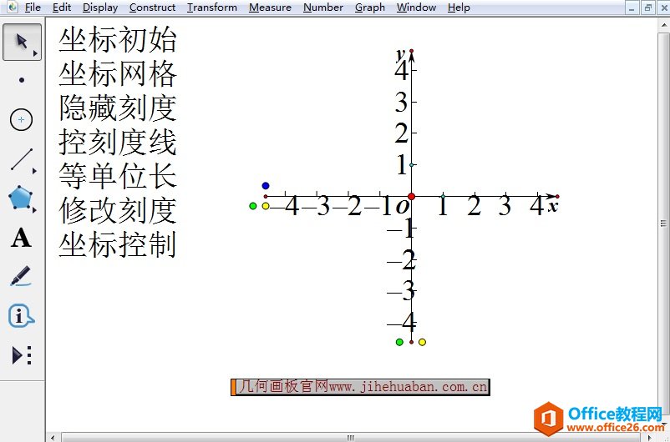This screenshot has height=442, width=670.
Task: Click the green point below y-axis
Action: click(x=399, y=342)
